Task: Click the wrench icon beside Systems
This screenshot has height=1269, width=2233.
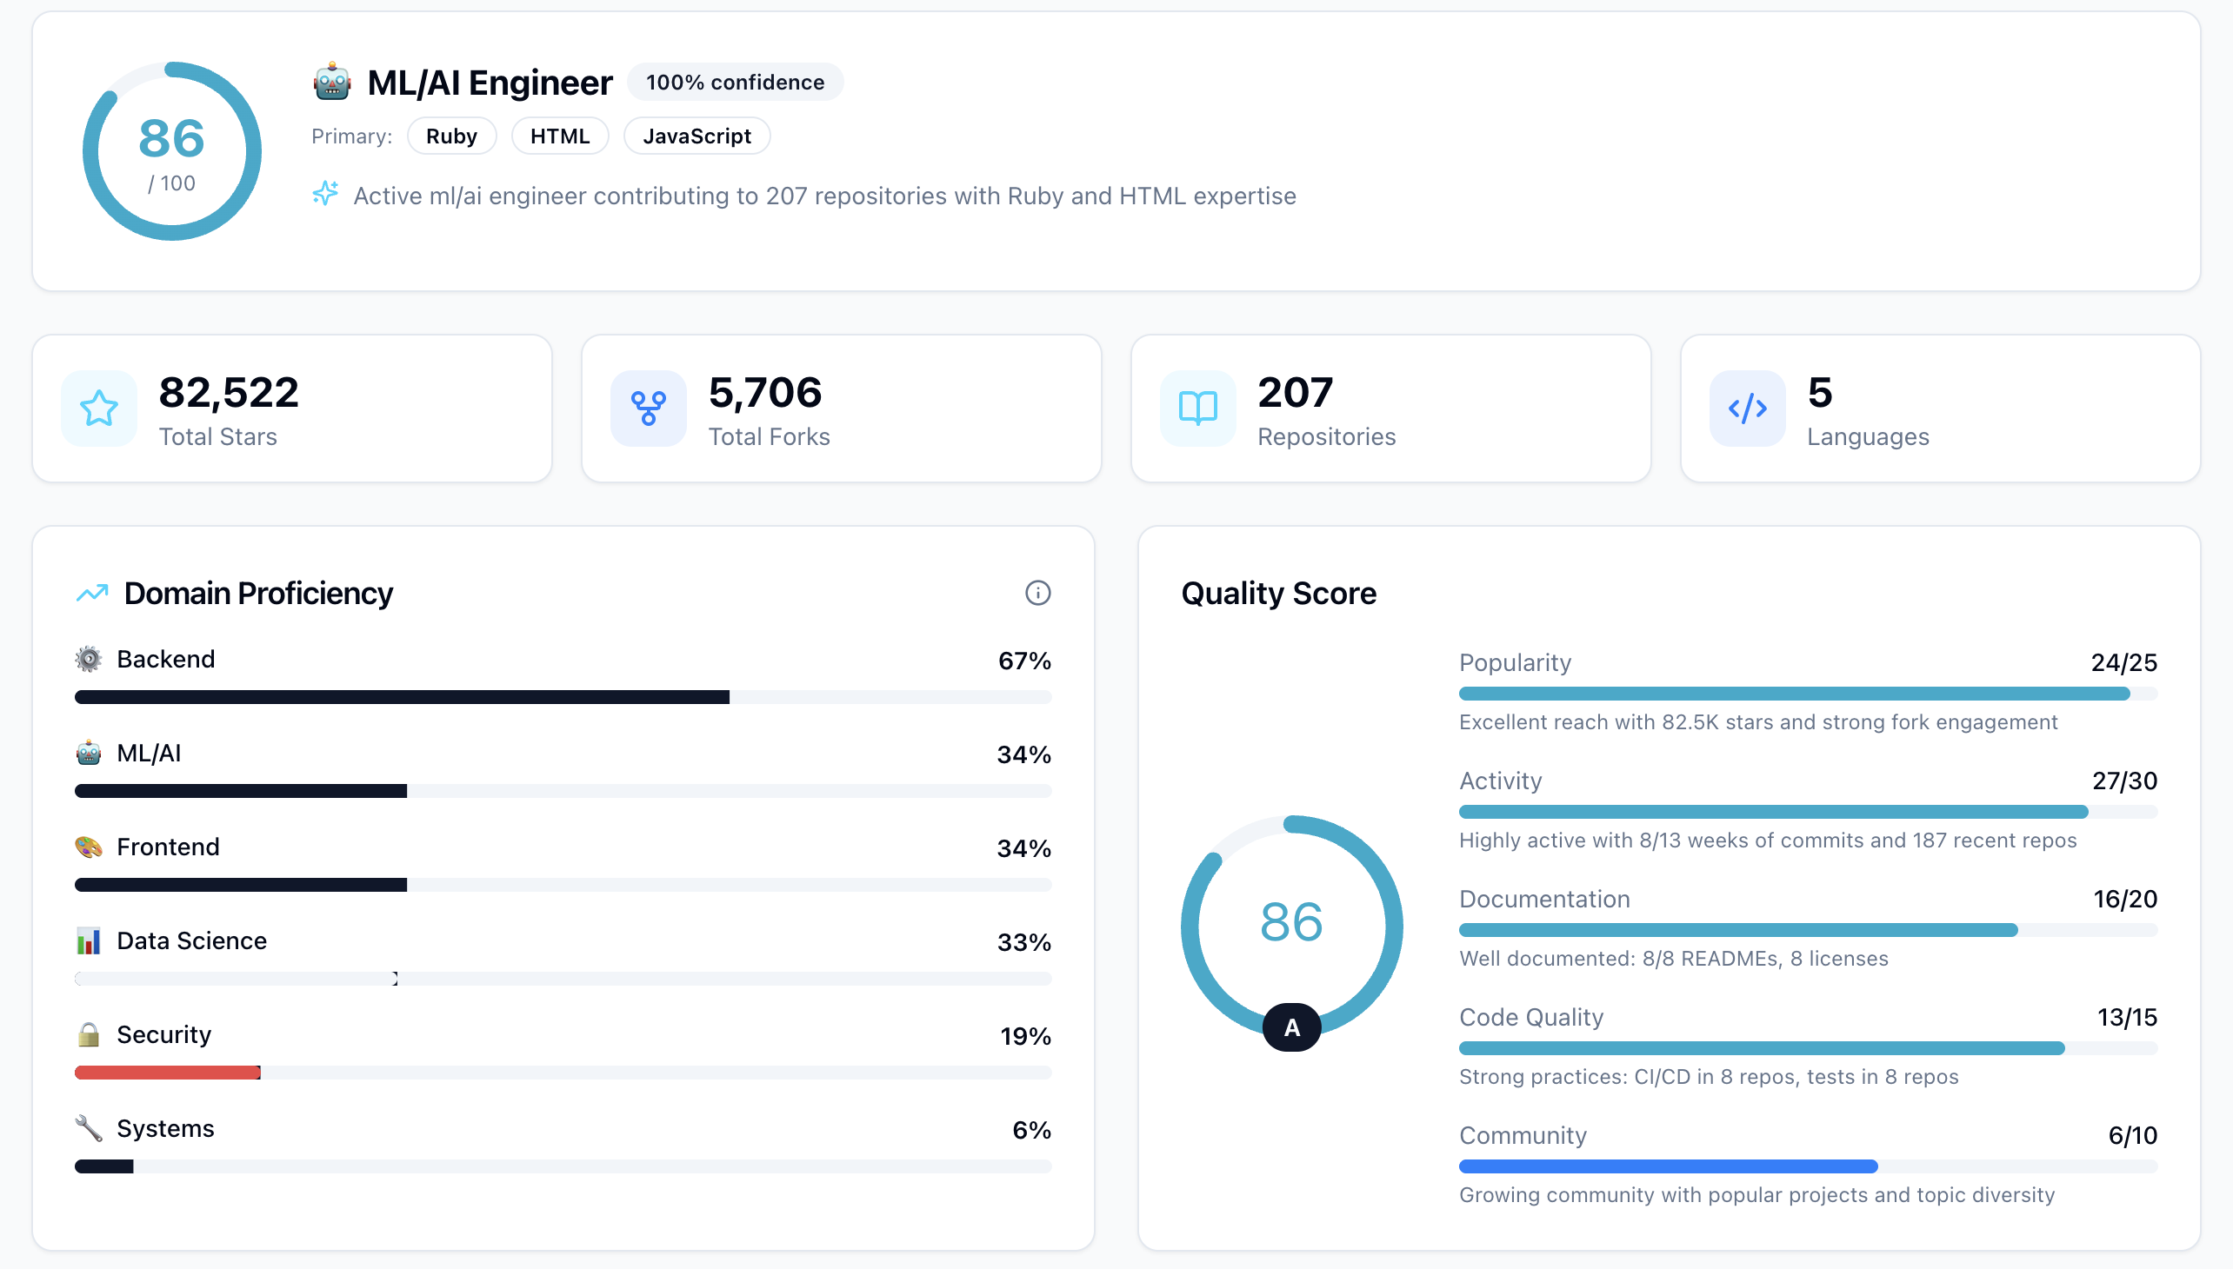Action: pyautogui.click(x=88, y=1128)
